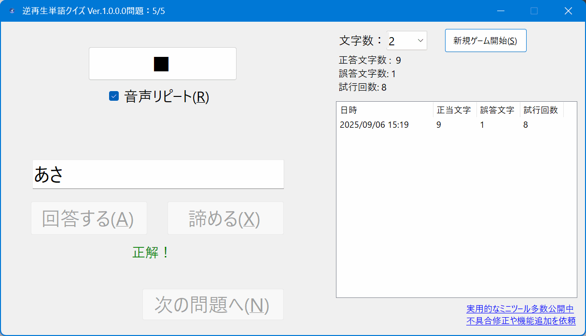
Task: Close the quiz window
Action: pyautogui.click(x=568, y=11)
